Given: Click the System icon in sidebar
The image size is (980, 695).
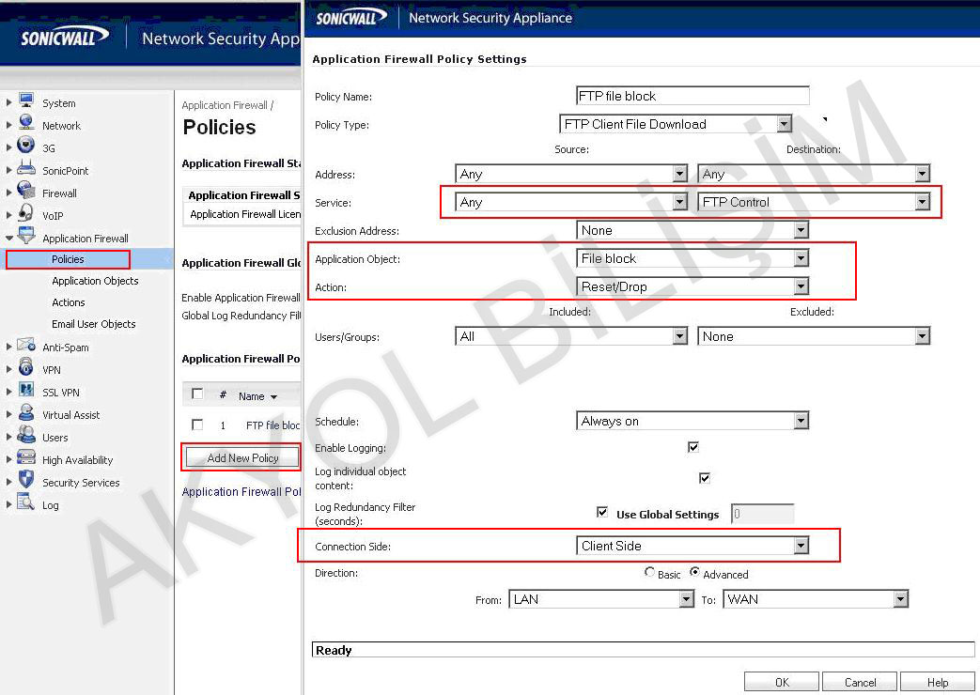Looking at the screenshot, I should [26, 102].
